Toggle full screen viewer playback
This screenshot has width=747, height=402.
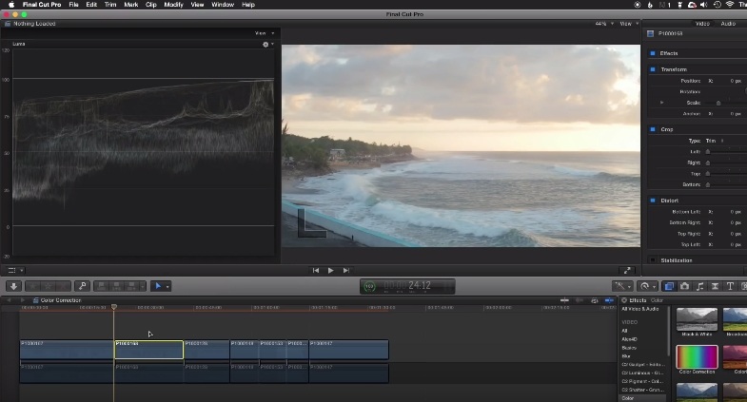(x=627, y=270)
